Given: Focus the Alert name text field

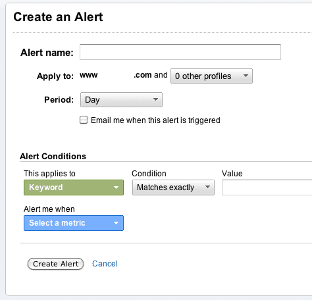Looking at the screenshot, I should tap(180, 52).
